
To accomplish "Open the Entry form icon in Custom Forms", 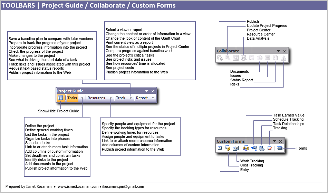I will [220, 148].
